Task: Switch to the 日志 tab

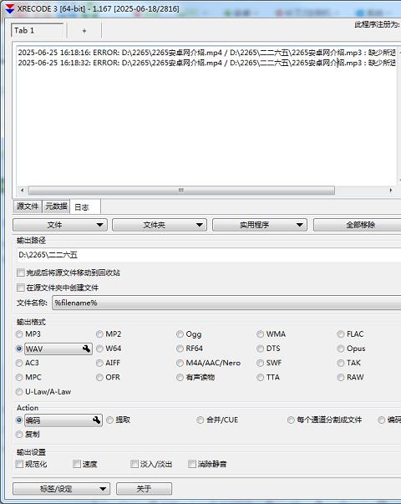Action: pos(85,207)
